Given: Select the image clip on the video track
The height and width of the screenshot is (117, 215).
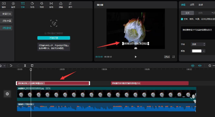Looking at the screenshot, I should (107, 94).
